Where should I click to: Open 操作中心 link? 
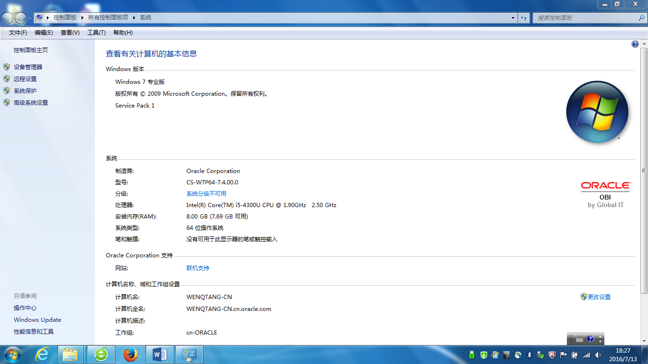point(25,308)
